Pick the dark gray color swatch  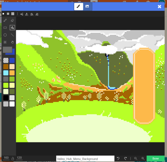click(x=6, y=79)
